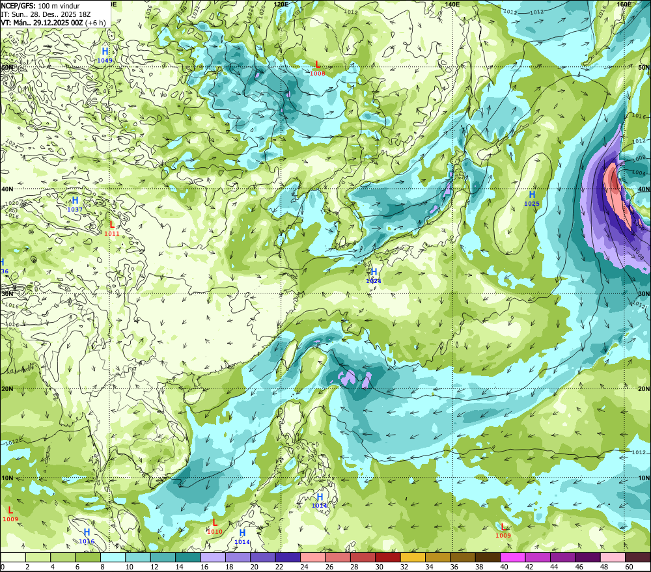
Task: Click the '(+6 h)' forecast offset text
Action: click(x=96, y=22)
